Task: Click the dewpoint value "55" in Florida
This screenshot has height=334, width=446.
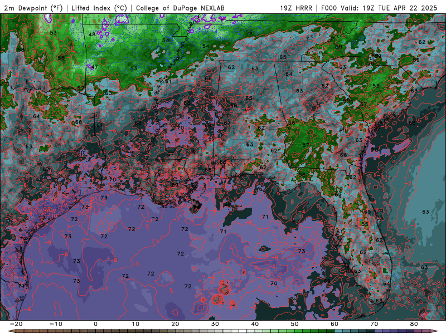Action: coord(365,224)
